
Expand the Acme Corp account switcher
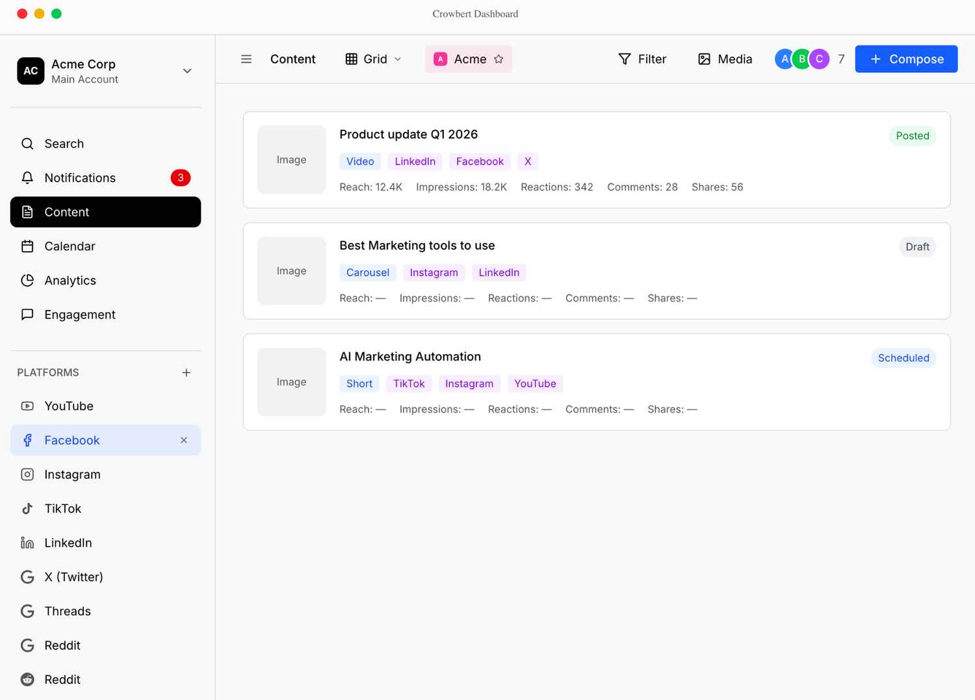click(x=187, y=71)
